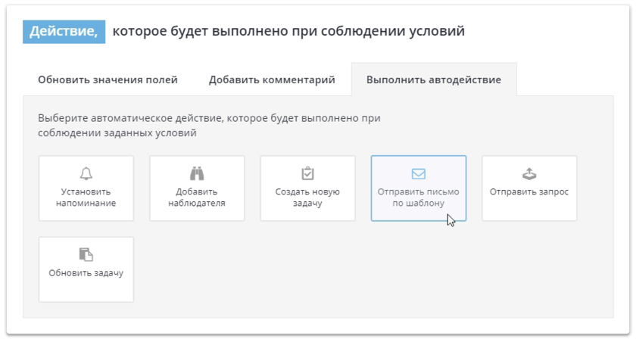Click the bell icon for reminder
Image resolution: width=636 pixels, height=339 pixels.
pyautogui.click(x=86, y=173)
